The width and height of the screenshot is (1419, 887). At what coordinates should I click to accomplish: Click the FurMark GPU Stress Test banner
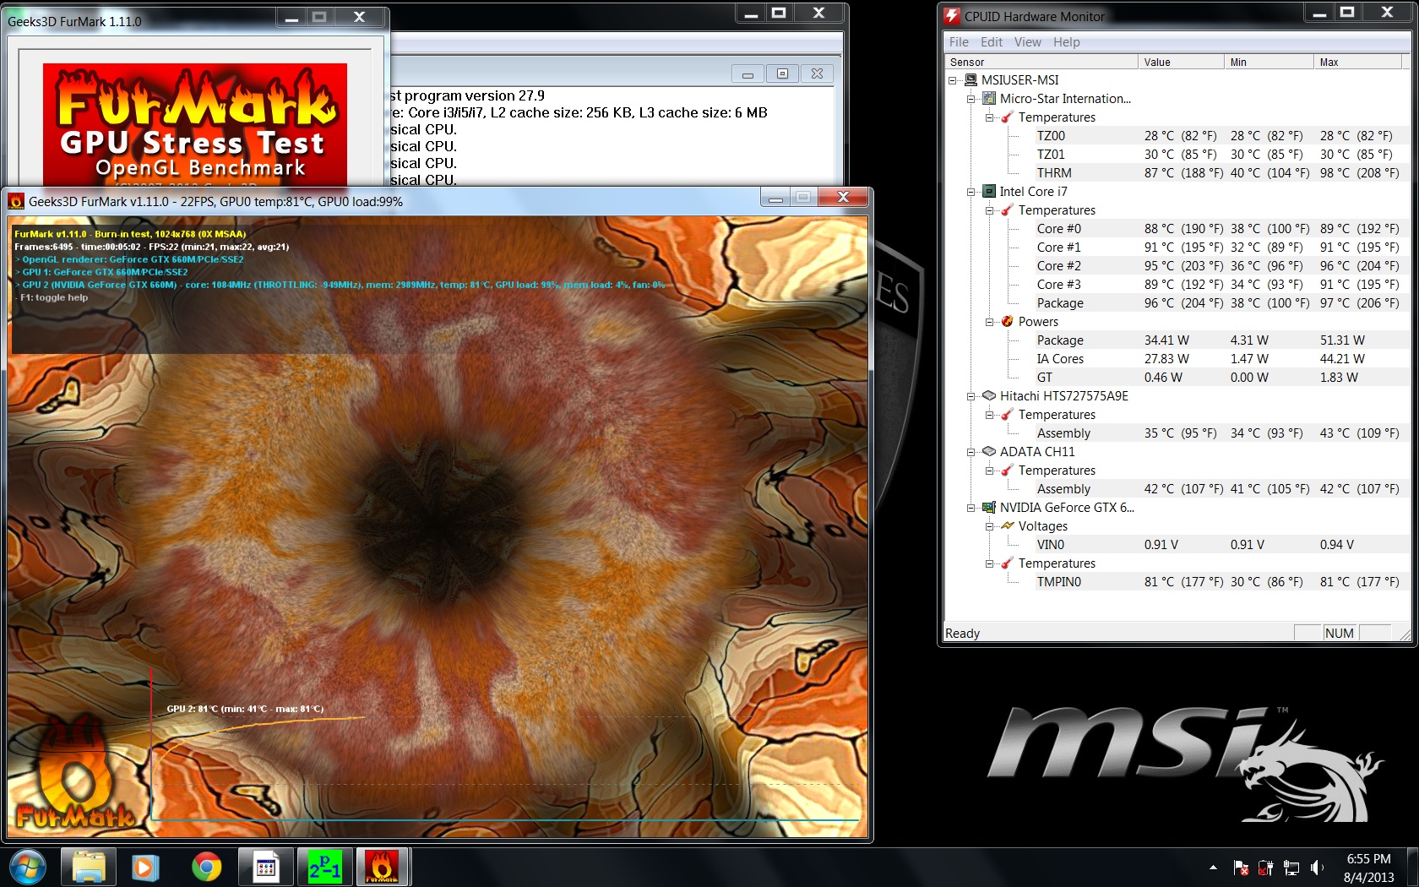click(195, 124)
